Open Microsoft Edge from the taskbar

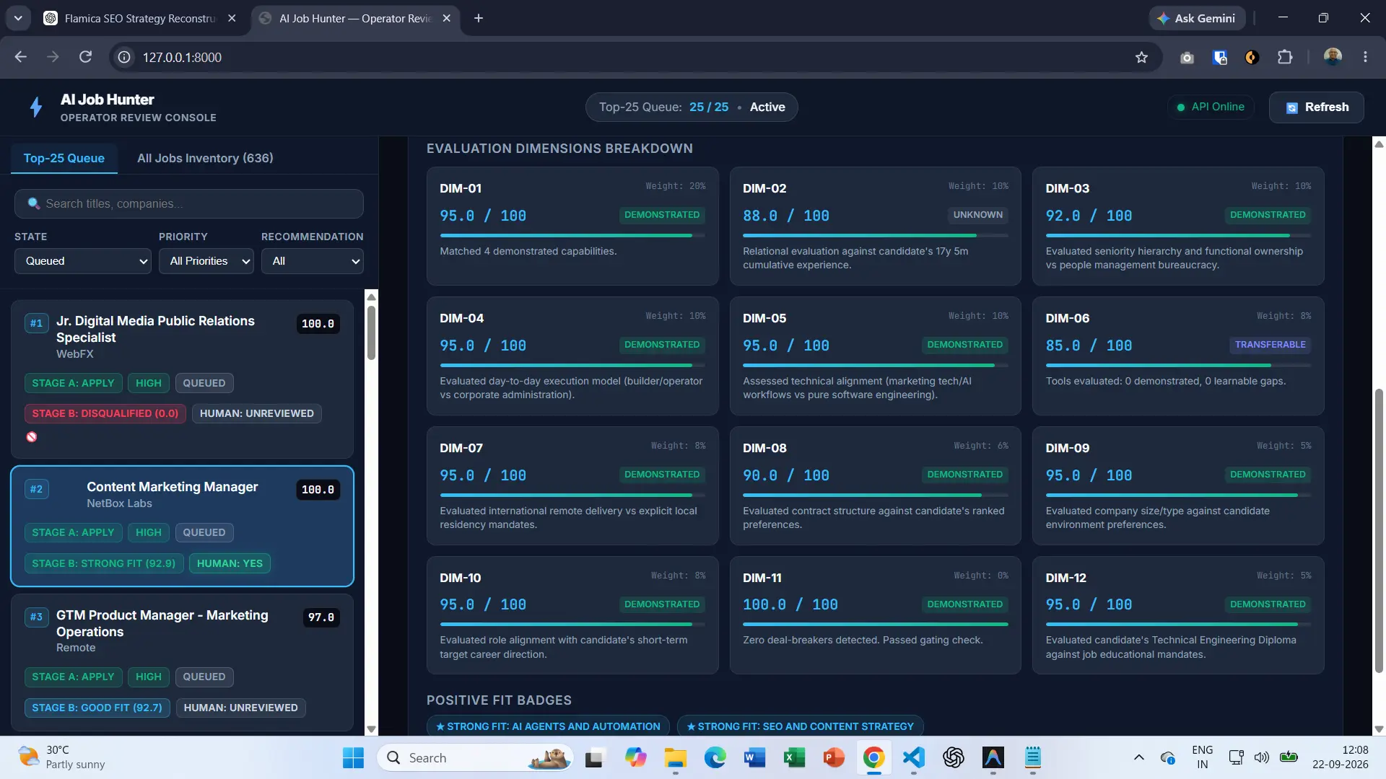[x=715, y=758]
